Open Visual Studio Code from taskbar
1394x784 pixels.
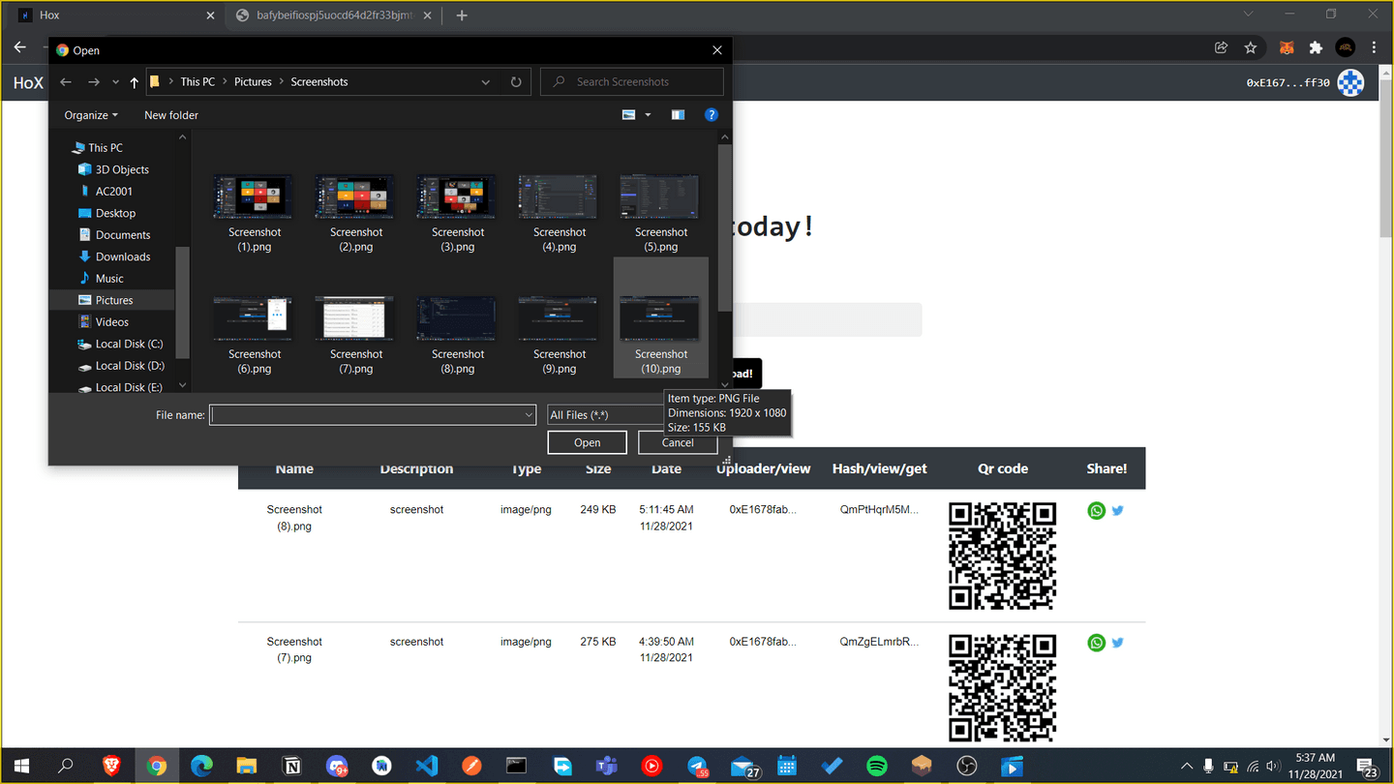click(427, 767)
